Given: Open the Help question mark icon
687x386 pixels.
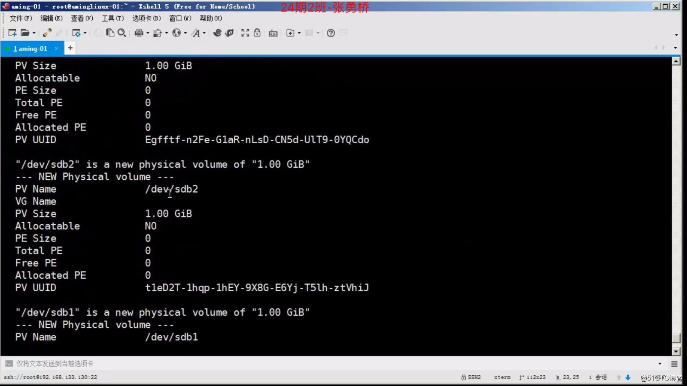Looking at the screenshot, I should tap(331, 33).
